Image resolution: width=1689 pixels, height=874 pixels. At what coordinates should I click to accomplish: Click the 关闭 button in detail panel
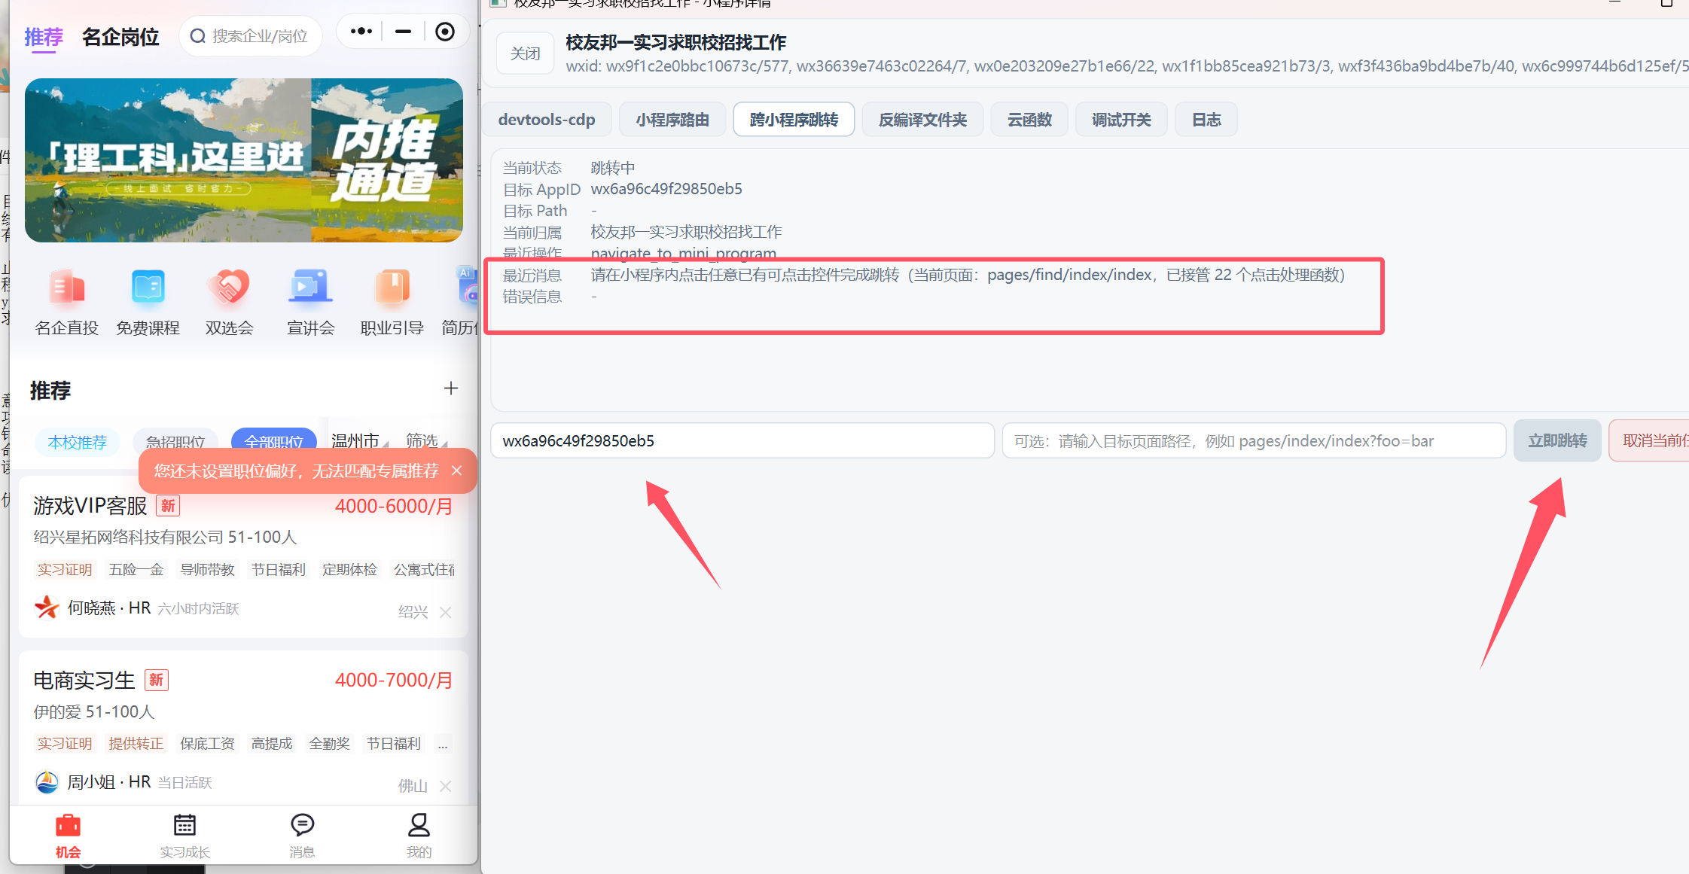[x=525, y=53]
